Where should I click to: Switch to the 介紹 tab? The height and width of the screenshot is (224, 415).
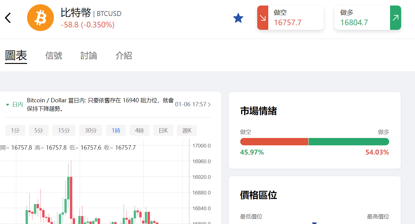[x=124, y=56]
